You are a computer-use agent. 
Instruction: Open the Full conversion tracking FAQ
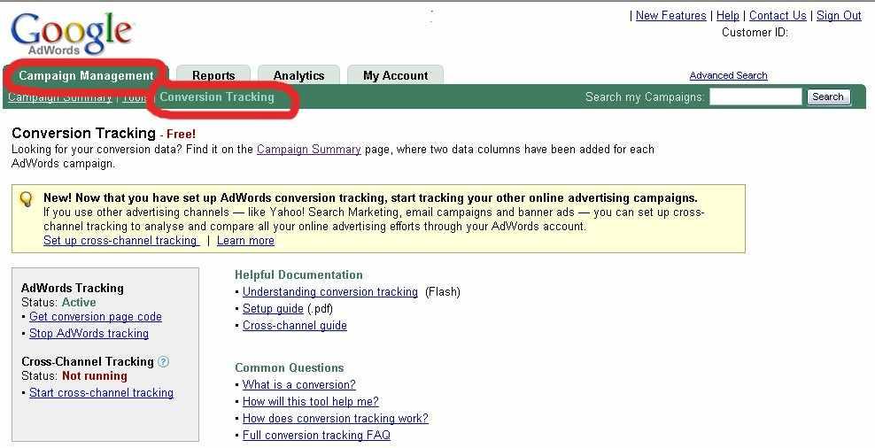(316, 435)
